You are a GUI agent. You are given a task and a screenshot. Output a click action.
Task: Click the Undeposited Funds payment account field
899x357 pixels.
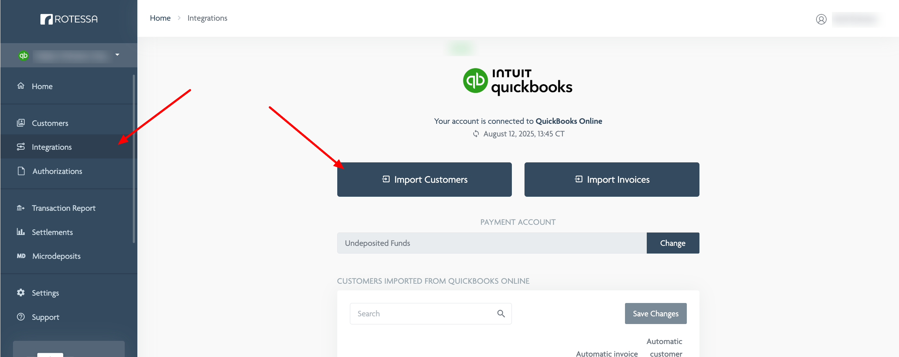492,243
